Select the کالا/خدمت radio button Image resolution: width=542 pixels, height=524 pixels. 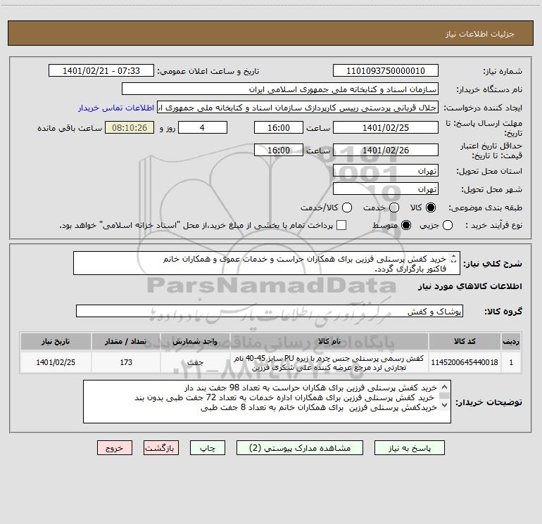(x=347, y=207)
